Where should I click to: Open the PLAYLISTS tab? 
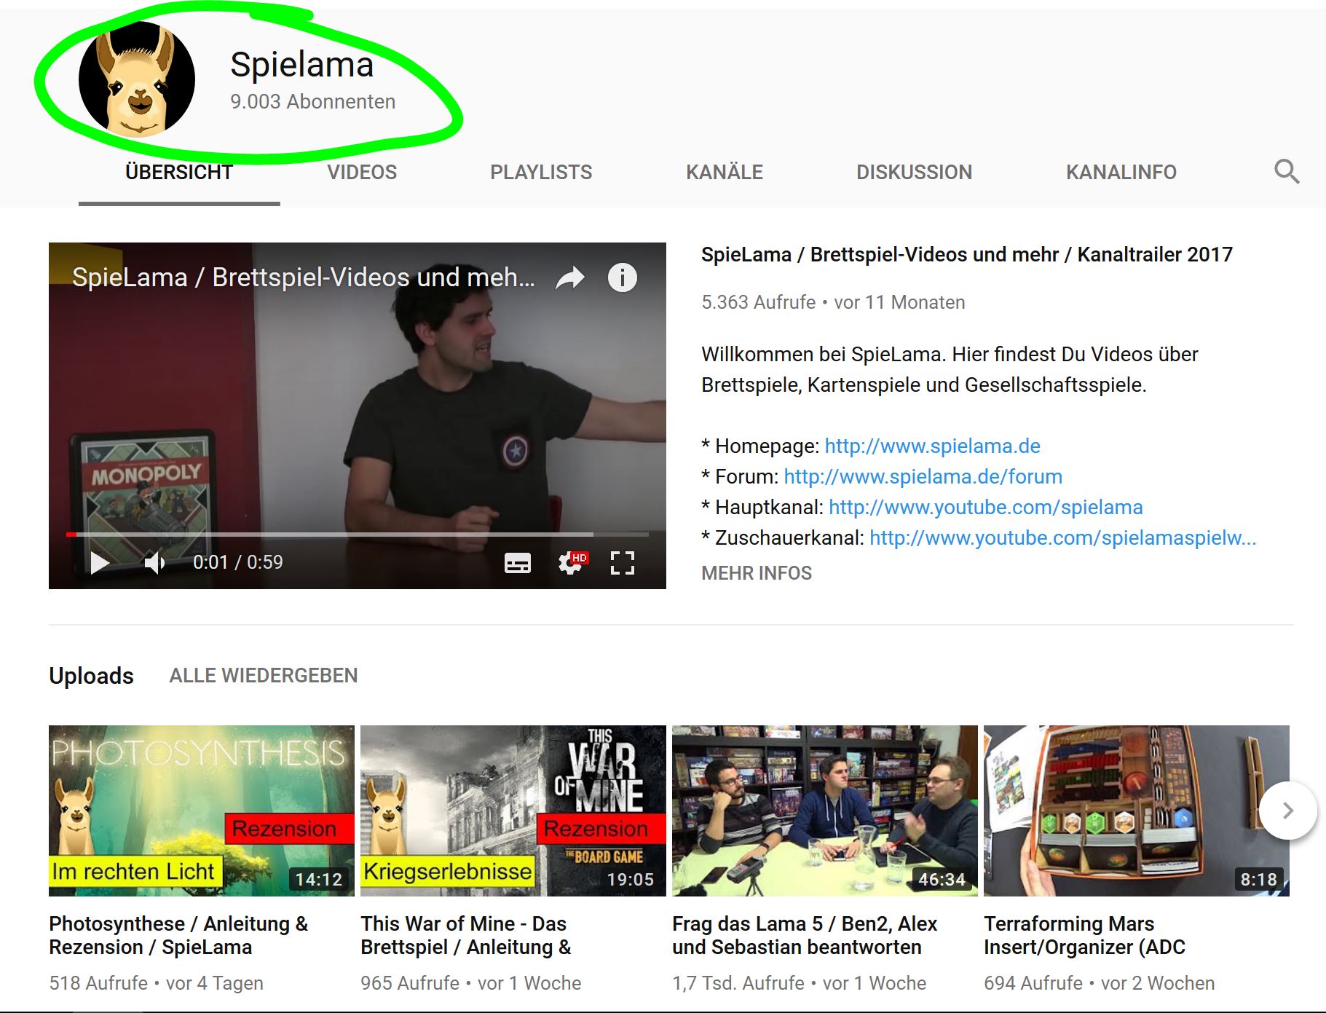point(541,172)
